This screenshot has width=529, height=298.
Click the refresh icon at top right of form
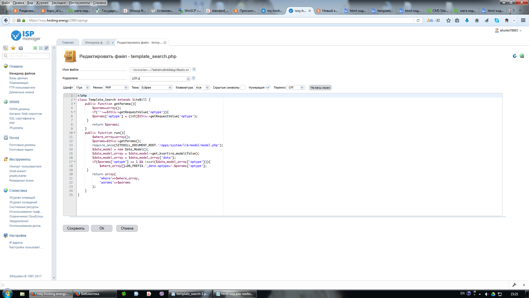(514, 56)
